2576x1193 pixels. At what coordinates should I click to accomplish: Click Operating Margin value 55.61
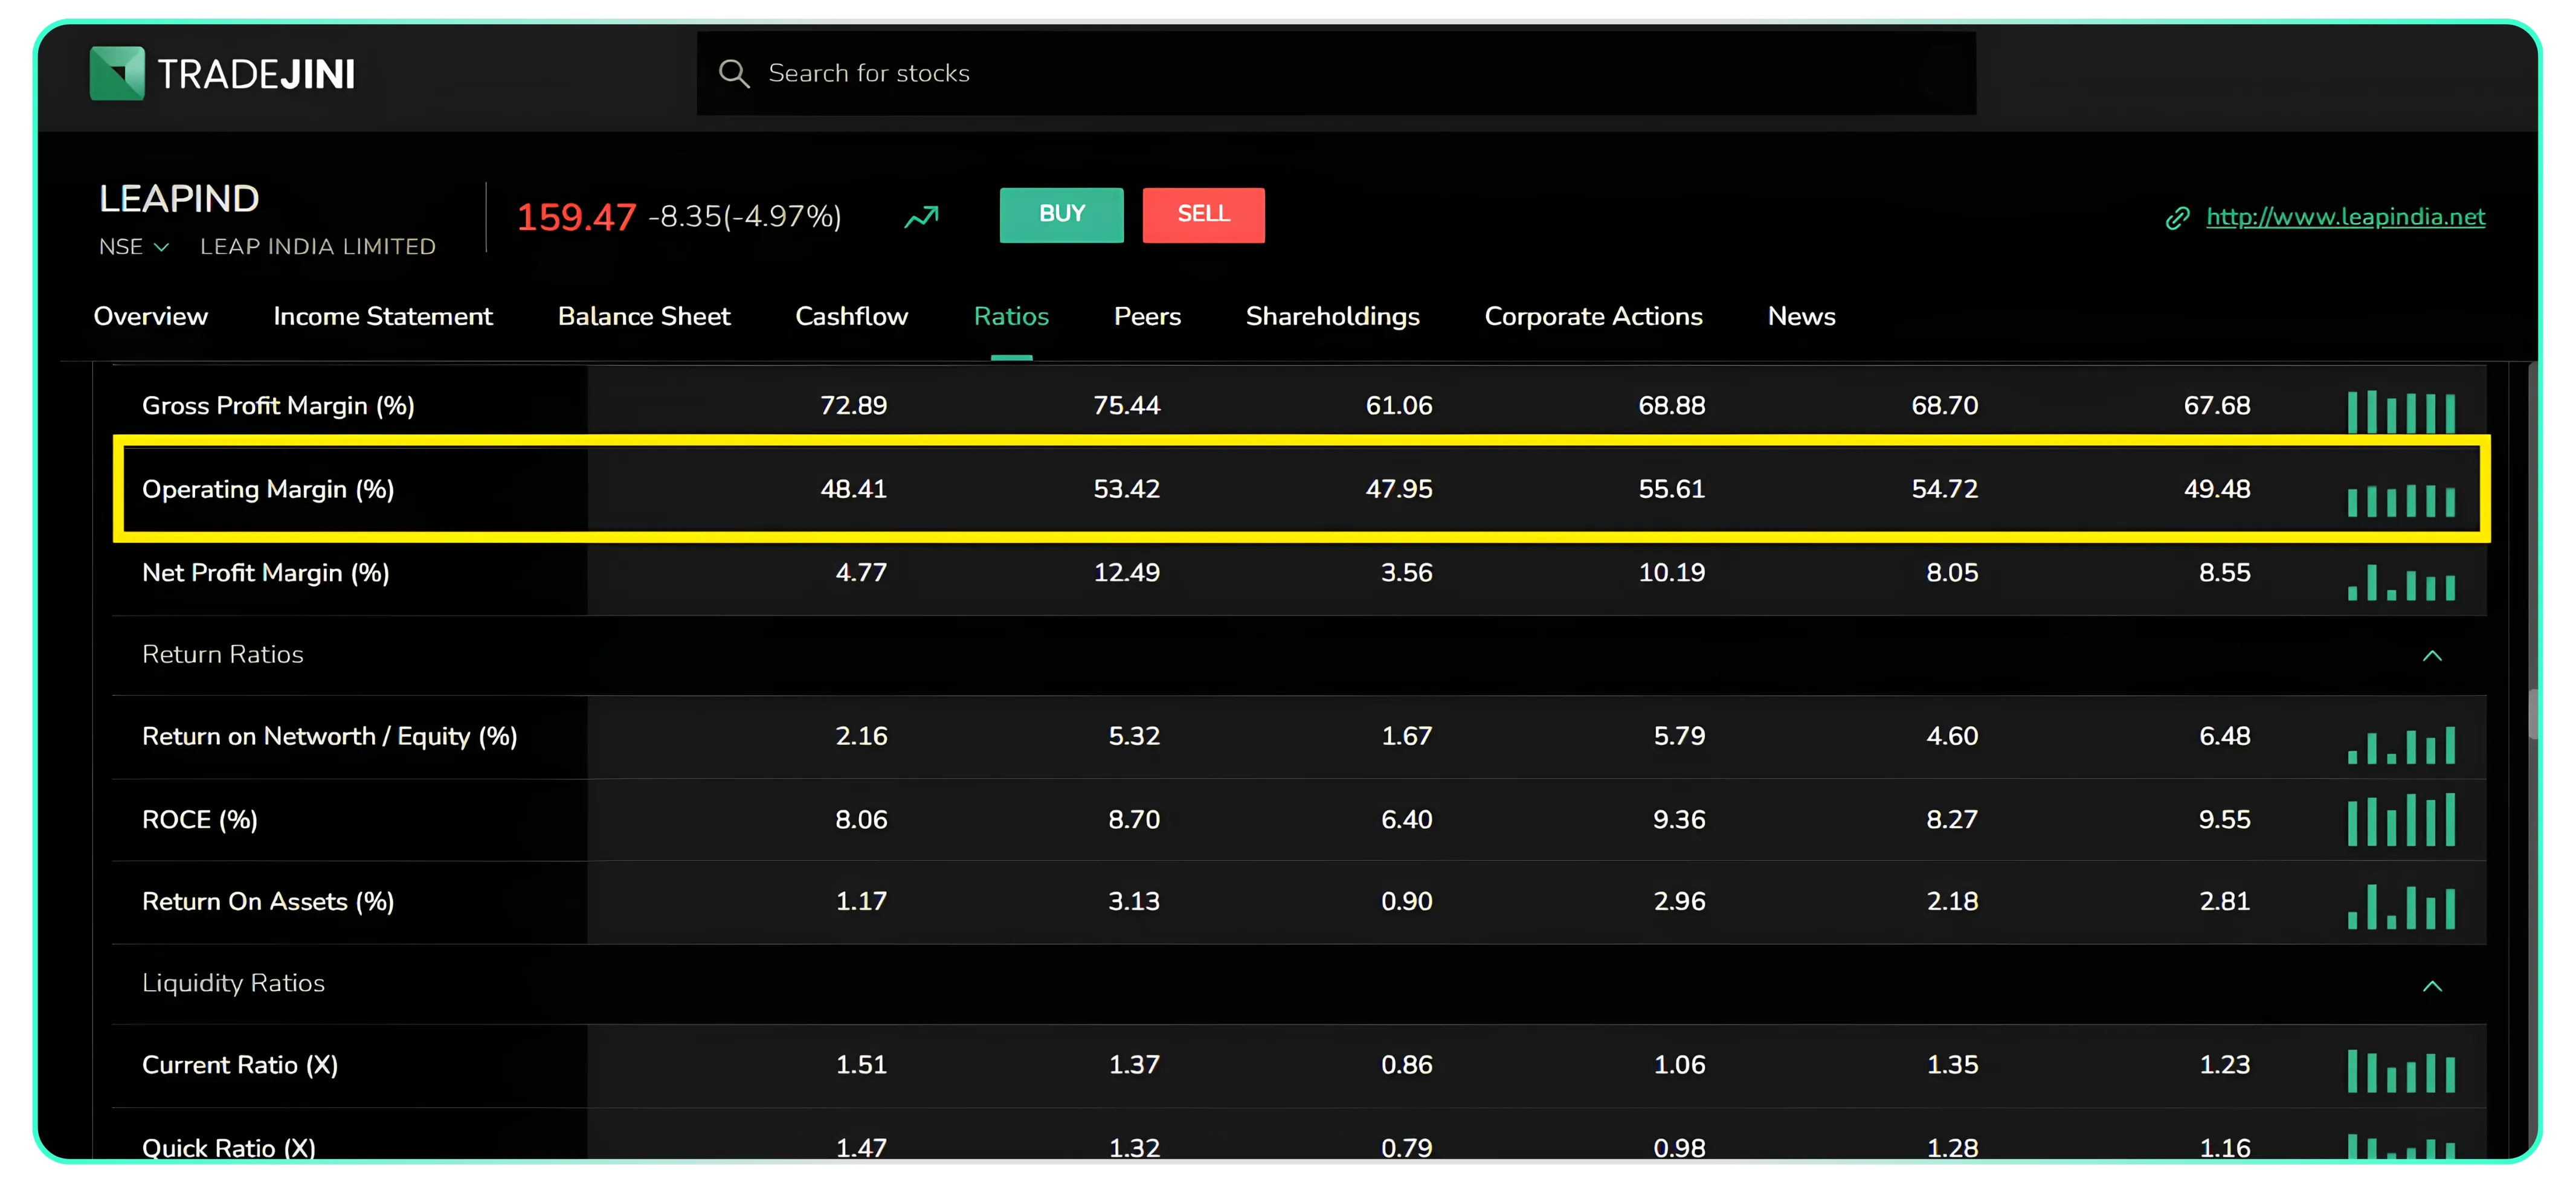click(1671, 489)
